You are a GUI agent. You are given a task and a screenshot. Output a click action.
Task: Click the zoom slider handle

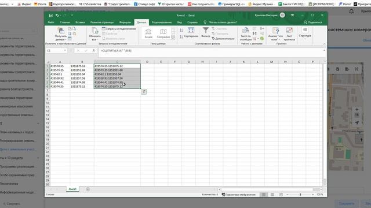click(300, 195)
